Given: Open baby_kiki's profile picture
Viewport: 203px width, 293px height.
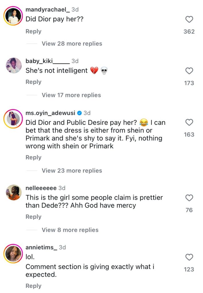Looking at the screenshot, I should click(x=13, y=66).
